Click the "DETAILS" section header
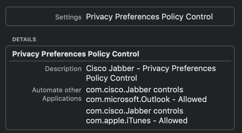Image resolution: width=242 pixels, height=133 pixels. coord(24,39)
